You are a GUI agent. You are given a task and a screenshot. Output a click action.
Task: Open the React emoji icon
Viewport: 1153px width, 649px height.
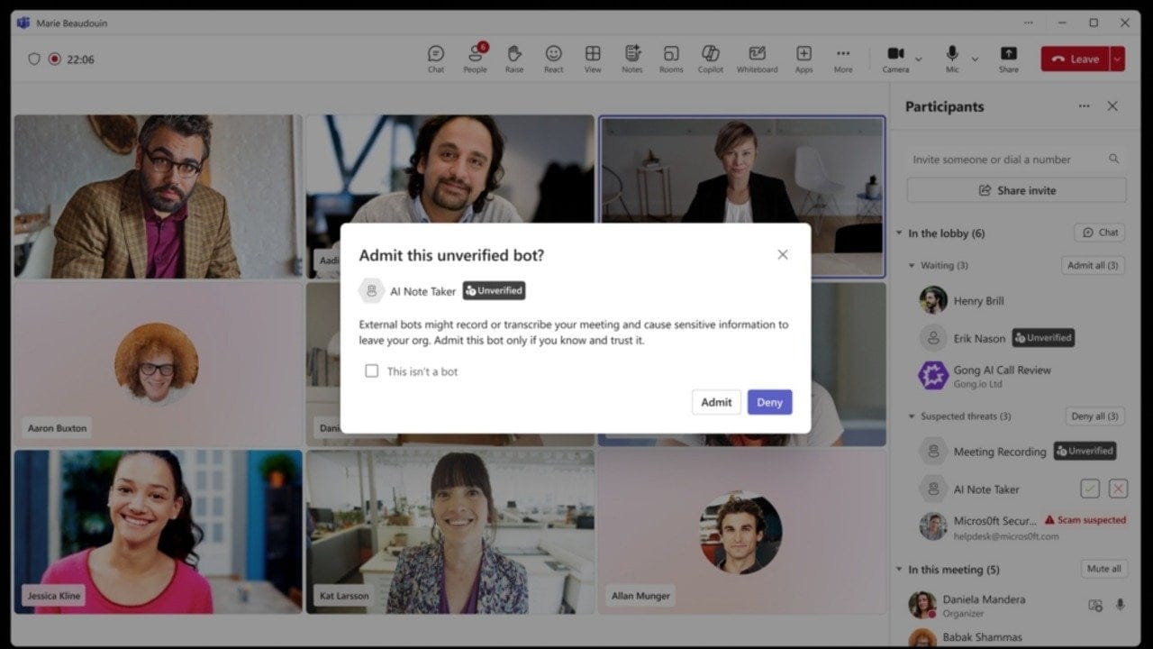[x=554, y=59]
